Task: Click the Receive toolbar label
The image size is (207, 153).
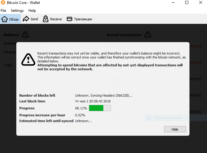Action: (x=56, y=19)
